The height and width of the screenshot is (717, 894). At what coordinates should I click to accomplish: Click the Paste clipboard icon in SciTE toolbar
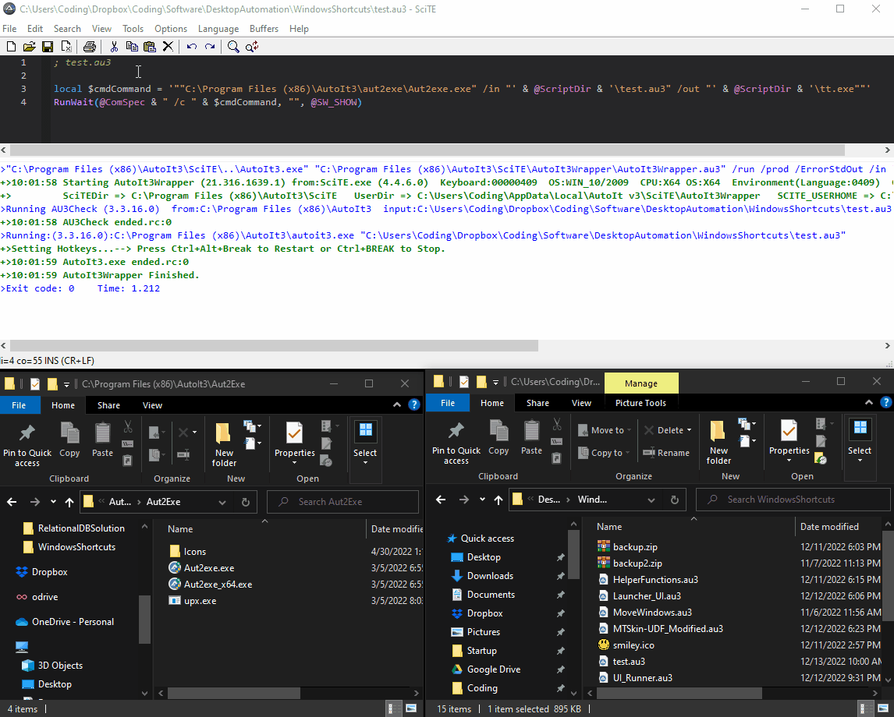tap(150, 47)
